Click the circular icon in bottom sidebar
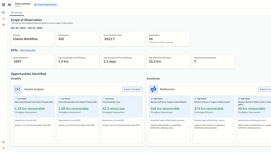271x152 pixels. point(3,142)
